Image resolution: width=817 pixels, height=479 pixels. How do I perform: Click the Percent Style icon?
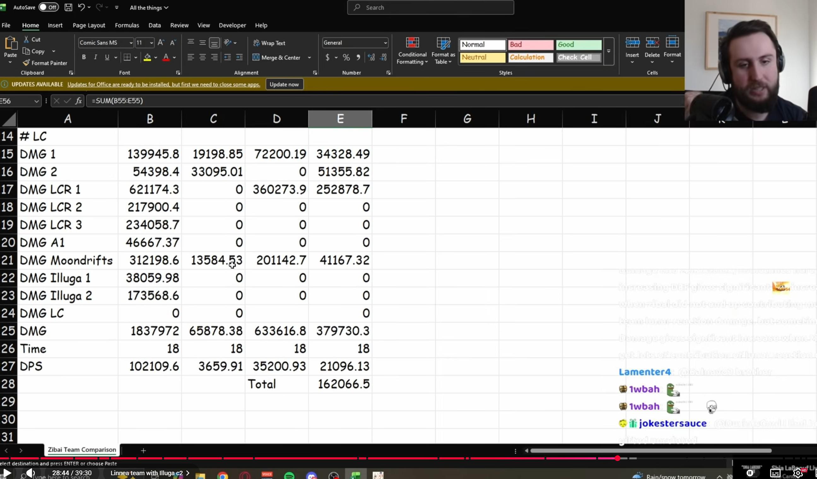(346, 58)
